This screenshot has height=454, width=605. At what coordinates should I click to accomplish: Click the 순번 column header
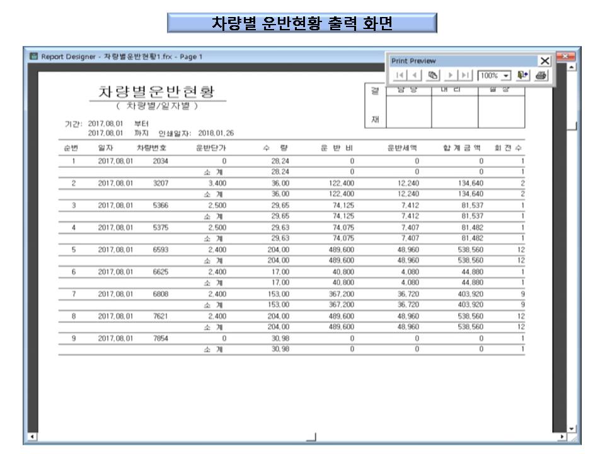[71, 148]
